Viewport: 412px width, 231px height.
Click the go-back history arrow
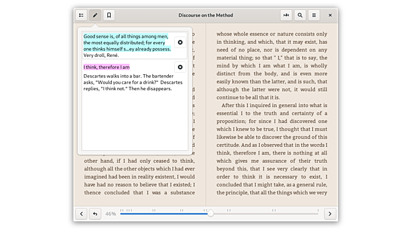pyautogui.click(x=95, y=214)
